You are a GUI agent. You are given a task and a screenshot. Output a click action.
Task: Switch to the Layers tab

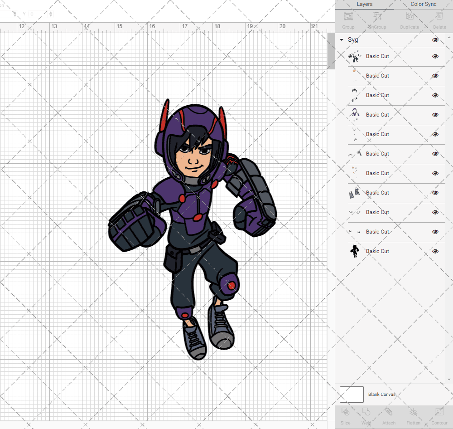pyautogui.click(x=364, y=5)
